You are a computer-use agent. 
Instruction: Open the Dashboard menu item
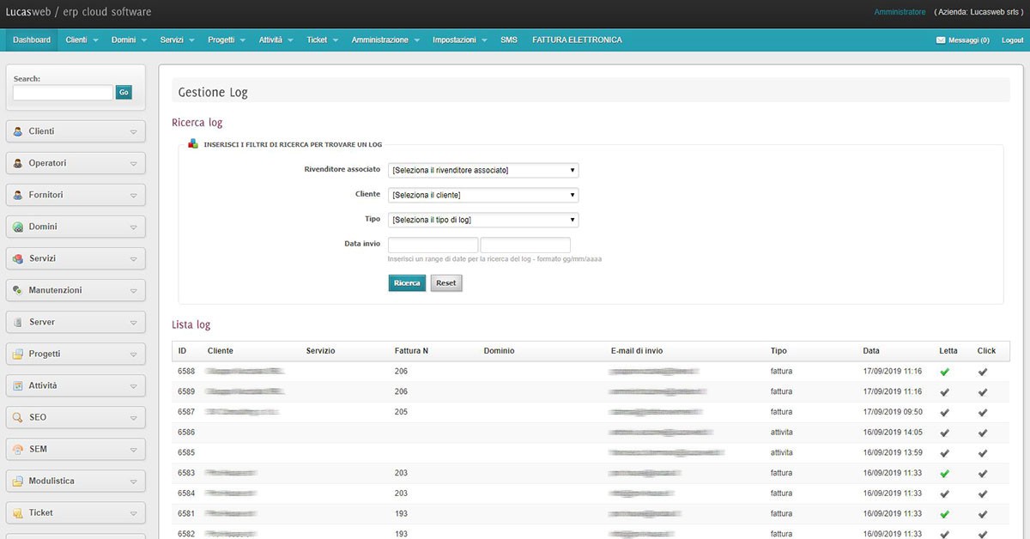(x=32, y=39)
